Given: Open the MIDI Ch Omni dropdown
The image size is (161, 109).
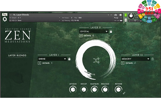Looking at the screenshot, I should [x=35, y=20].
